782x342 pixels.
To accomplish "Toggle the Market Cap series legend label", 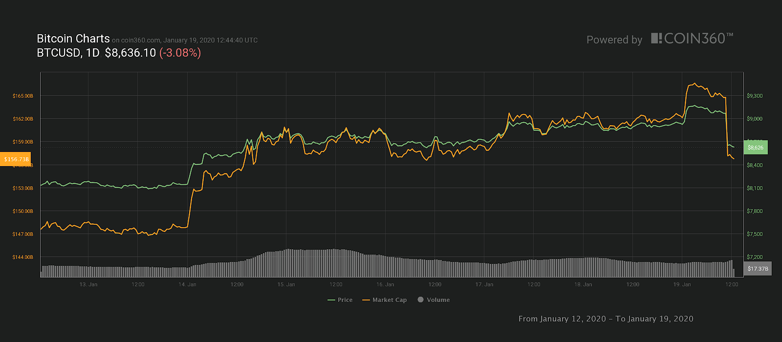I will tap(389, 300).
